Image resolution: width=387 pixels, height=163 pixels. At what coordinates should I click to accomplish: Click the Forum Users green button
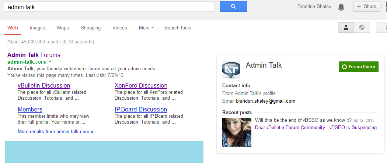point(359,67)
